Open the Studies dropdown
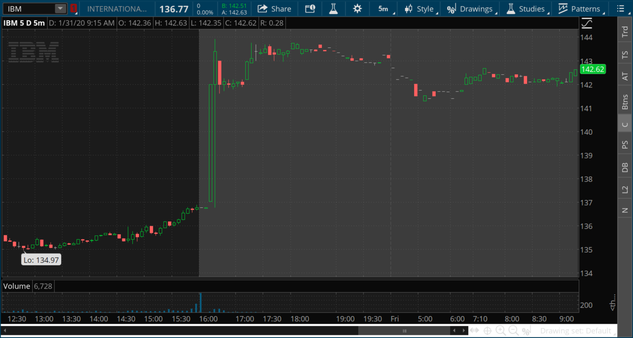This screenshot has height=338, width=633. [526, 8]
